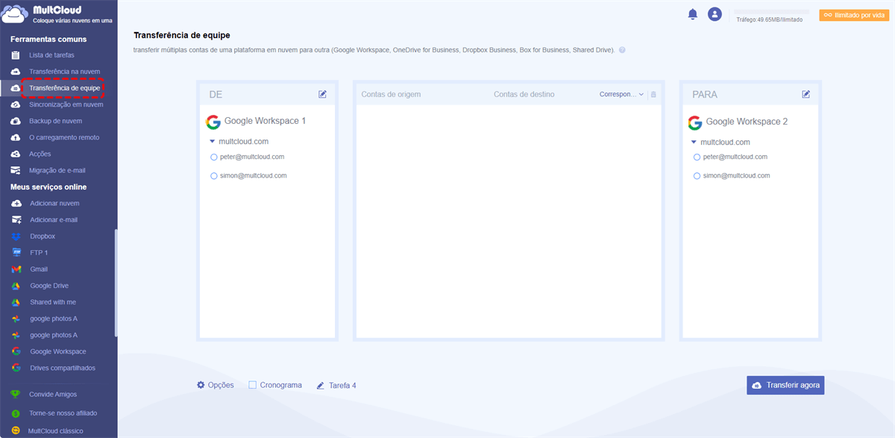
Task: Open Torne-se nosso afiliado
Action: (x=63, y=413)
